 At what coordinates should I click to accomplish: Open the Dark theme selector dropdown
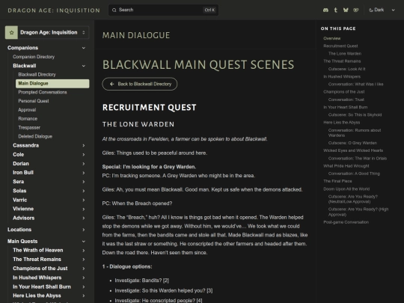tap(382, 10)
